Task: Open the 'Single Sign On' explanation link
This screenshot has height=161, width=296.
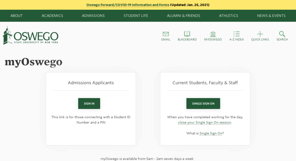Action: tap(211, 133)
